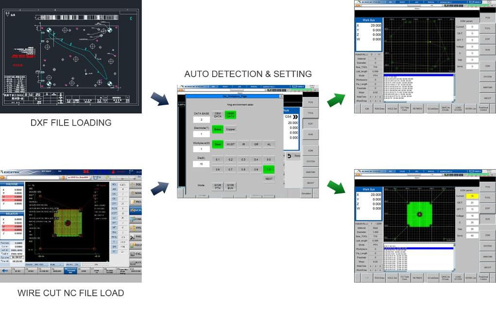Screen dimensions: 496x318
Task: Pick 0.7 electrode diameter in dialog
Action: click(230, 170)
